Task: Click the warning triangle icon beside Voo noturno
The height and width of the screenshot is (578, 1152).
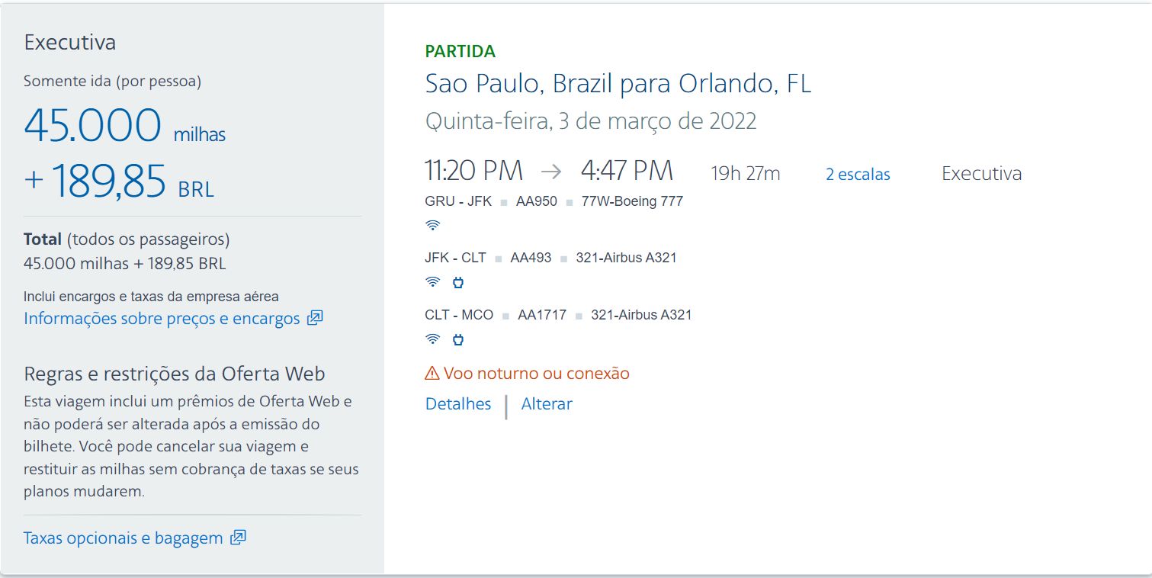Action: pyautogui.click(x=432, y=374)
